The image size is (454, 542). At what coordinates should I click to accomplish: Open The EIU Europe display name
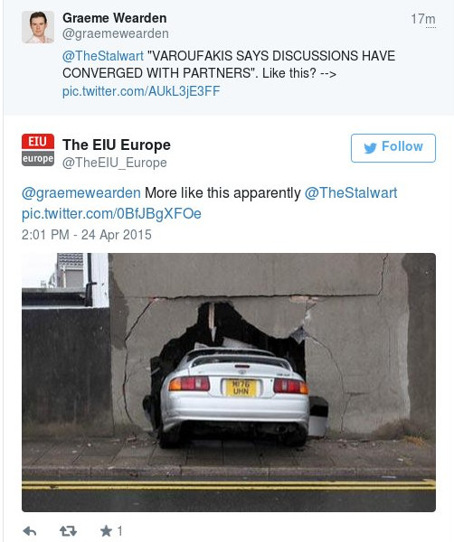[x=117, y=145]
